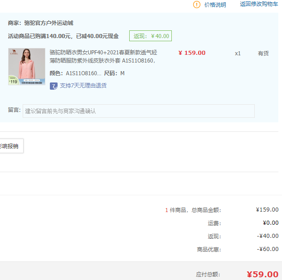The height and width of the screenshot is (280, 282).
Task: Click the 返现 ¥40.00 green badge
Action: [x=151, y=36]
